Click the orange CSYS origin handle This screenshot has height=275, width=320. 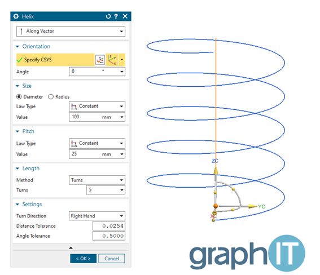pos(216,206)
